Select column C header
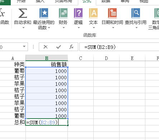Viewport: 159px width, 140px height. click(x=81, y=58)
